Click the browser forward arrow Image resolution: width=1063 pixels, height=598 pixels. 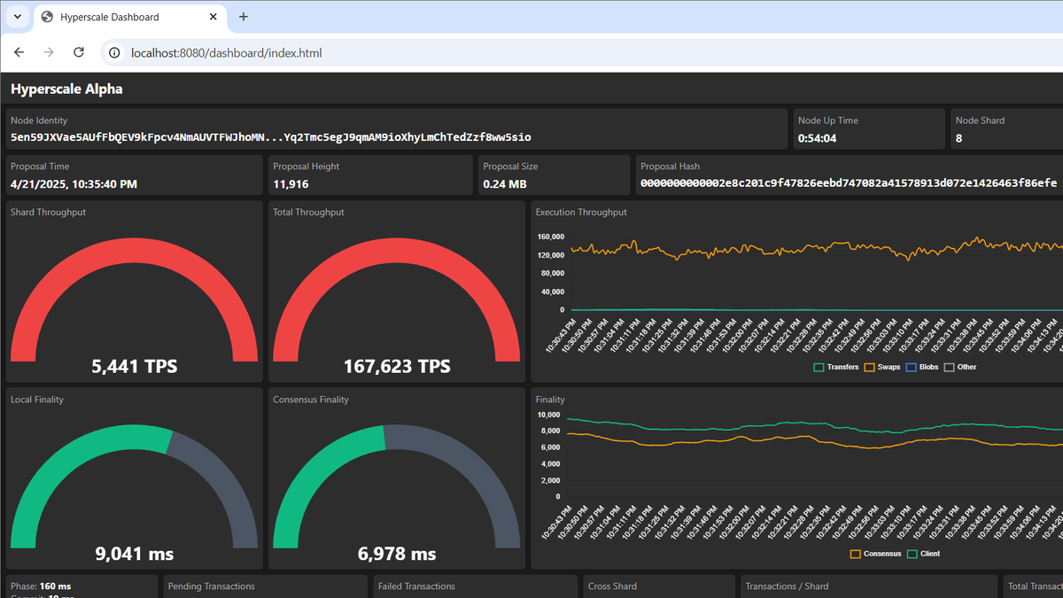pyautogui.click(x=49, y=53)
